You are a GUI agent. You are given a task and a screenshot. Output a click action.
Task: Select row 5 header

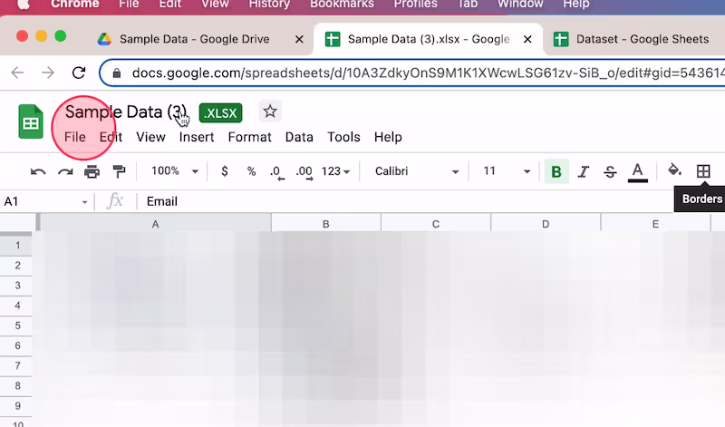point(17,325)
